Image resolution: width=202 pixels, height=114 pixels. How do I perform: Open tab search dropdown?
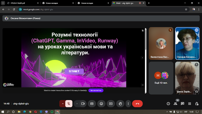pos(3,3)
